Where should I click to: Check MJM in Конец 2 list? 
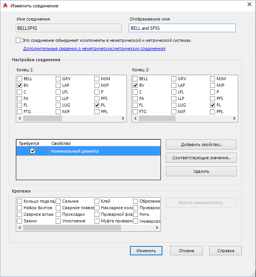click(x=212, y=79)
